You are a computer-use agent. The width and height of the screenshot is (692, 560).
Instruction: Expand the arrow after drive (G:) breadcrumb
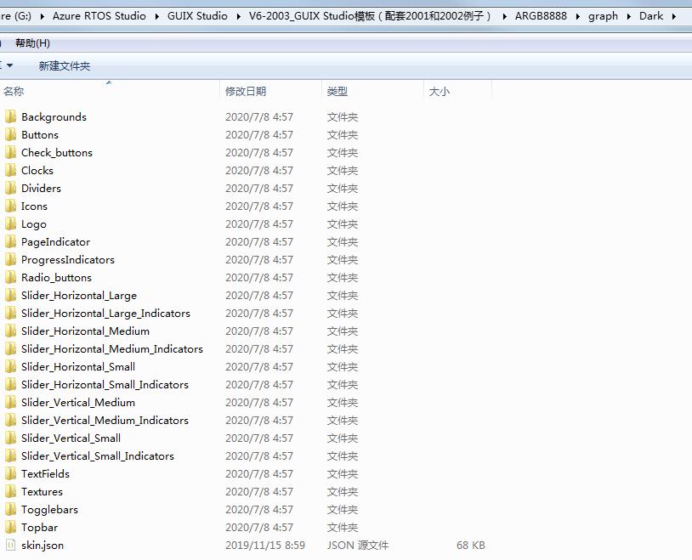(42, 17)
